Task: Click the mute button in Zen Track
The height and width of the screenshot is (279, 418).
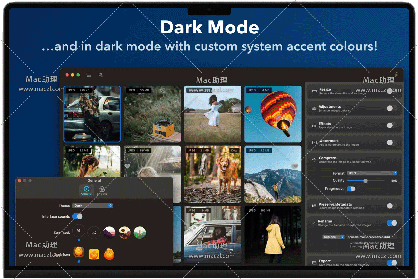Action: click(79, 232)
